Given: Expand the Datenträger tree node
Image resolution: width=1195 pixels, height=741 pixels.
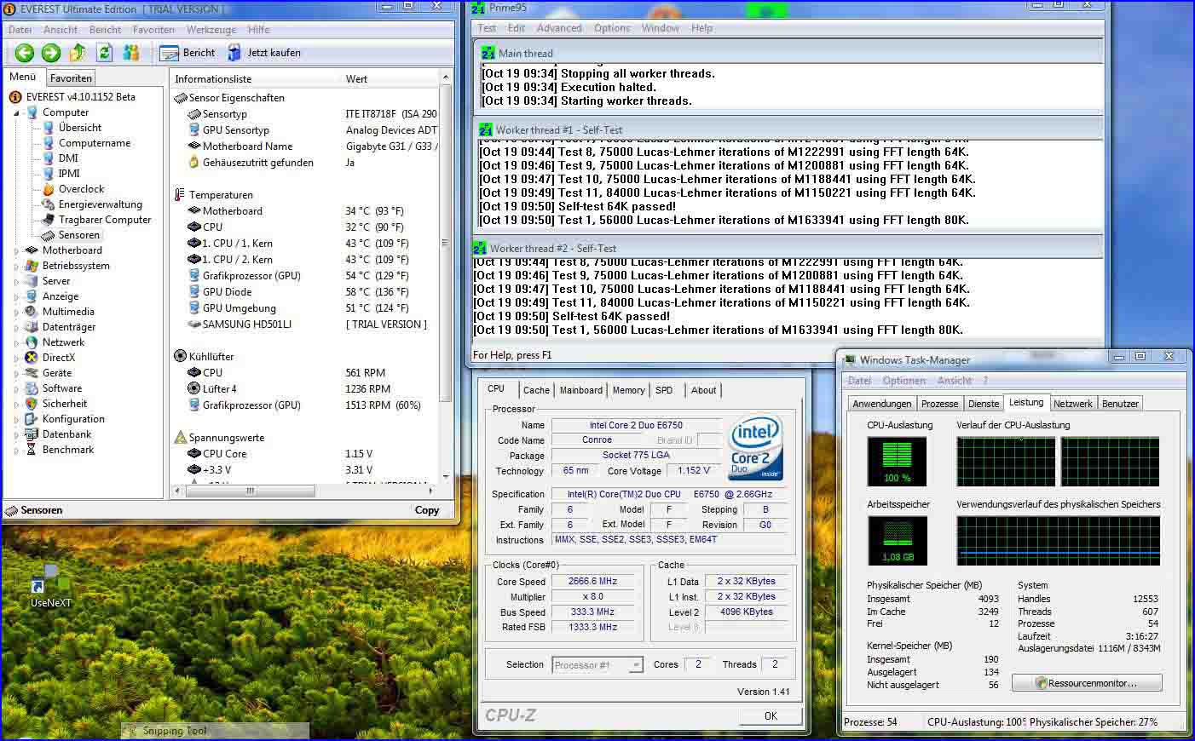Looking at the screenshot, I should point(16,327).
